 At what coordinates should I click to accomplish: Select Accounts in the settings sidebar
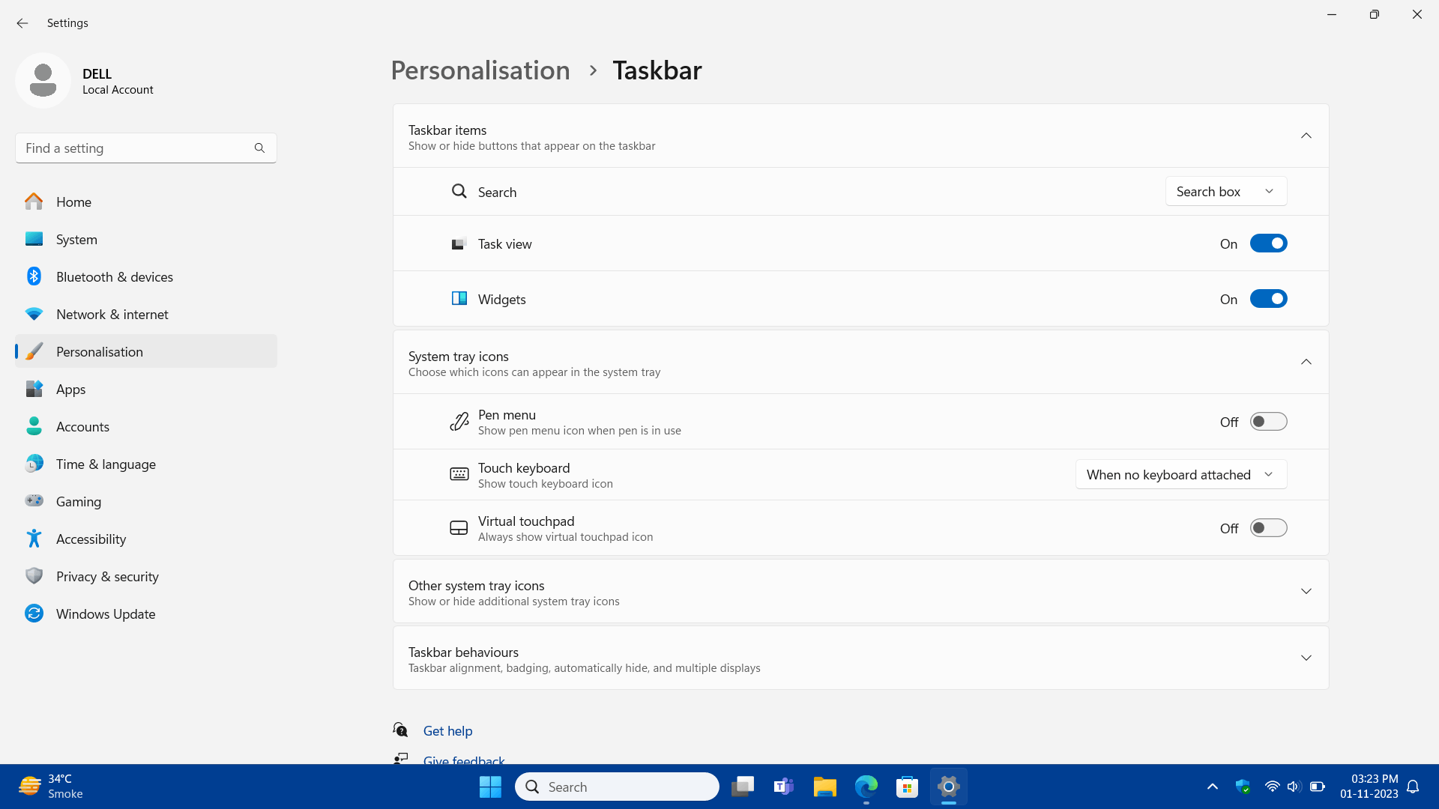point(82,425)
